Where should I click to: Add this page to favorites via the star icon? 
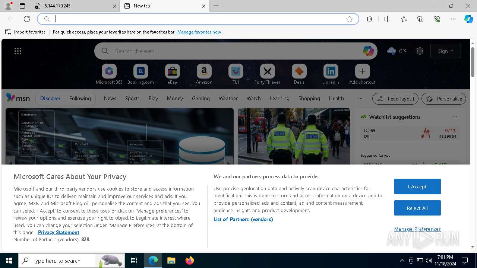(x=350, y=19)
